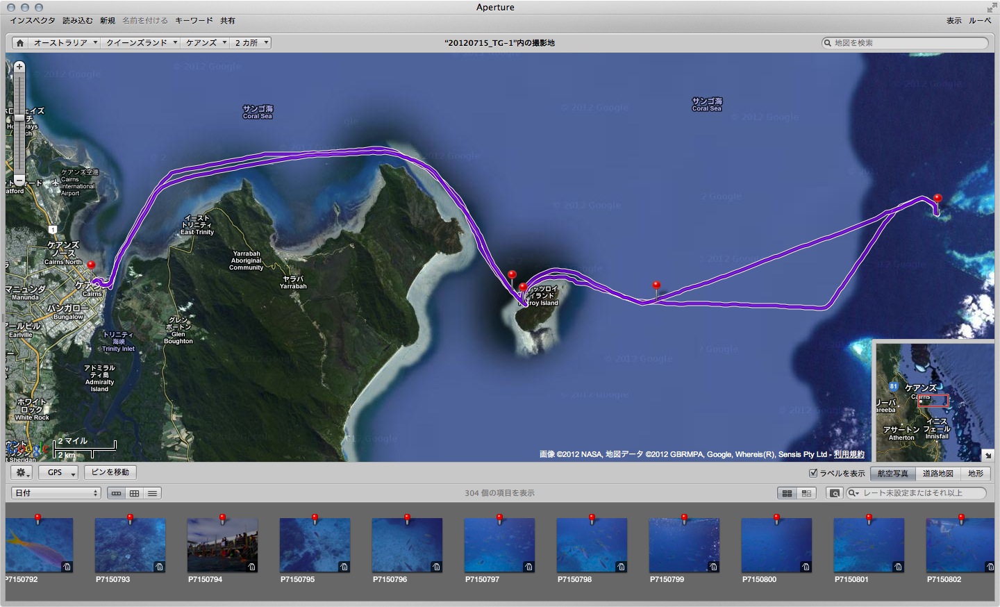Select thumbnail P7150801
Screen dimensions: 1000x607
pos(869,545)
